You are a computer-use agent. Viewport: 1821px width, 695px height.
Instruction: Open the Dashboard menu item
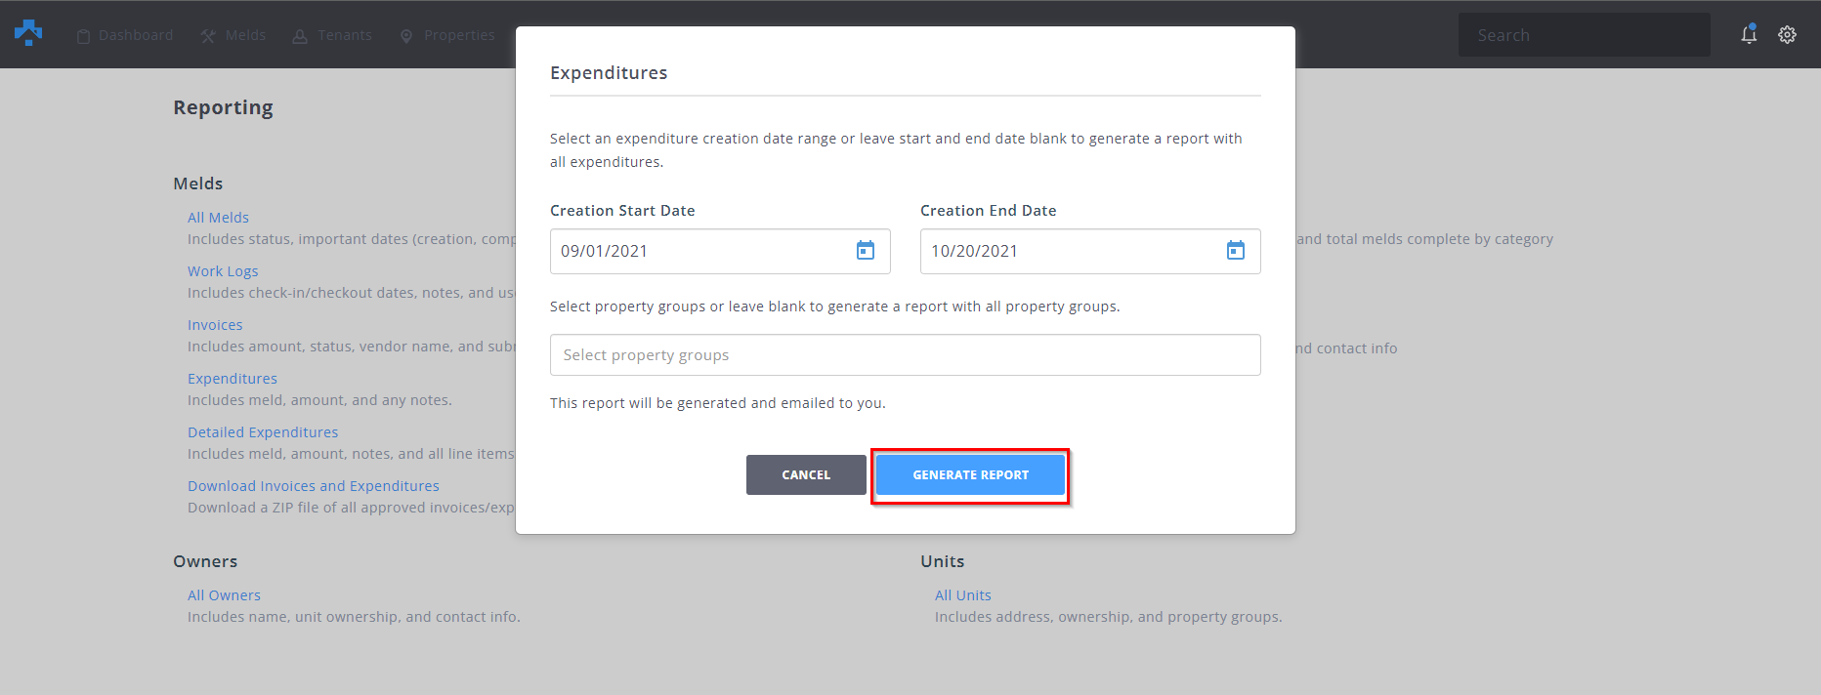click(125, 35)
